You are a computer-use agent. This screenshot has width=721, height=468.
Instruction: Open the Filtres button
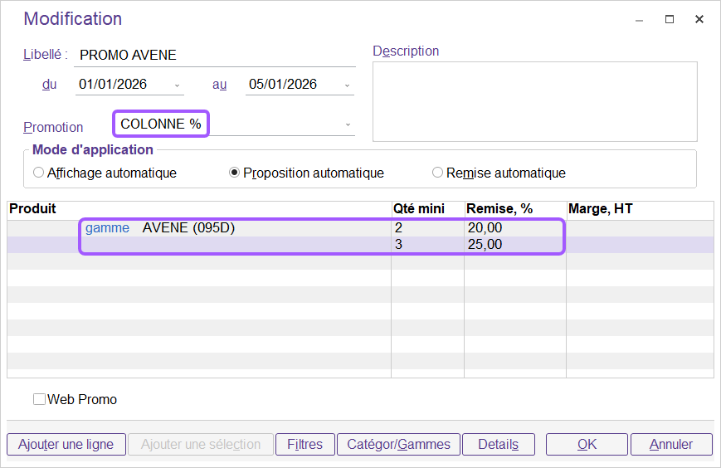[304, 445]
